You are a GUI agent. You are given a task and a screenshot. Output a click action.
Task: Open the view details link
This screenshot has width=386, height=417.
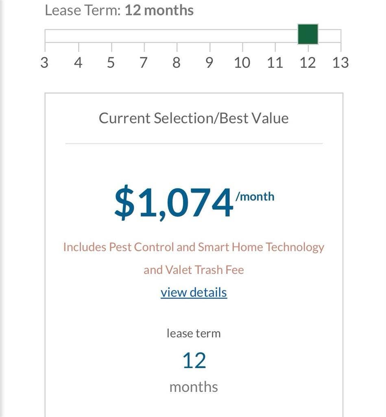click(194, 292)
